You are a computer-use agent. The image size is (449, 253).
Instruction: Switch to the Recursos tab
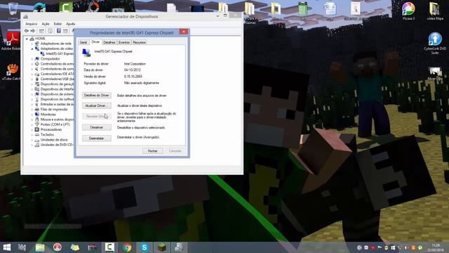139,42
